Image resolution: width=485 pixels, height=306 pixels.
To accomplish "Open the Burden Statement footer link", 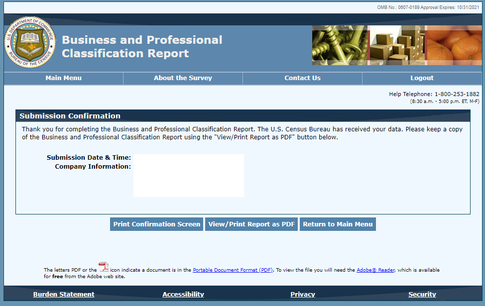I will (x=64, y=295).
